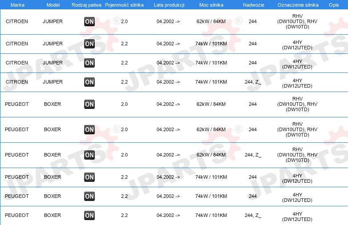Click 244, Z_ in the PEUGEOT BOXER 2.2 row
This screenshot has width=348, height=225.
[253, 216]
